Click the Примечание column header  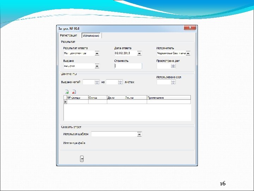(x=169, y=98)
